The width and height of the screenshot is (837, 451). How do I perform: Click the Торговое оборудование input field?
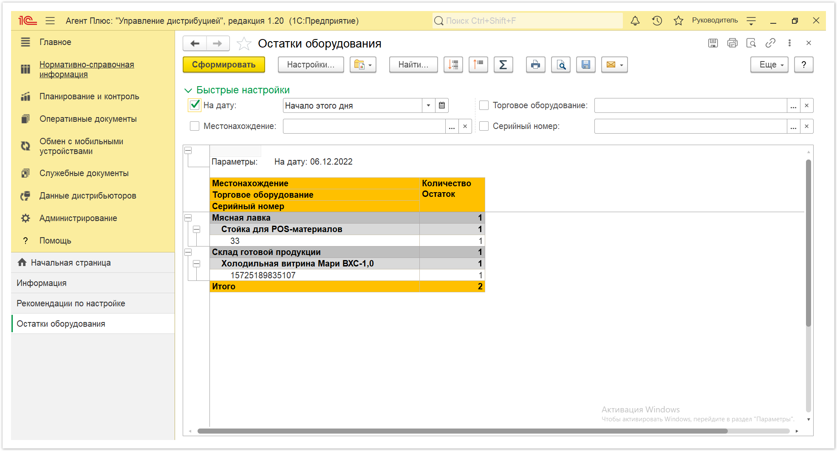click(690, 106)
